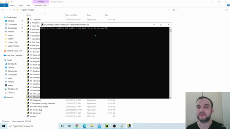Open pinned Downloads under Quick access
Viewport: 230px width, 129px height.
click(12, 28)
